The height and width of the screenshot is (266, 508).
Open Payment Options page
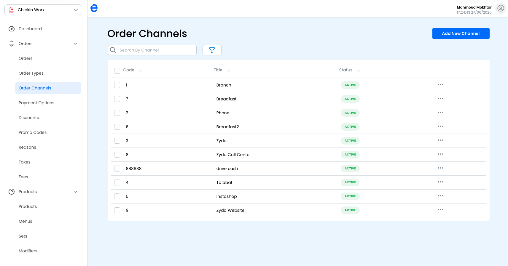coord(36,103)
